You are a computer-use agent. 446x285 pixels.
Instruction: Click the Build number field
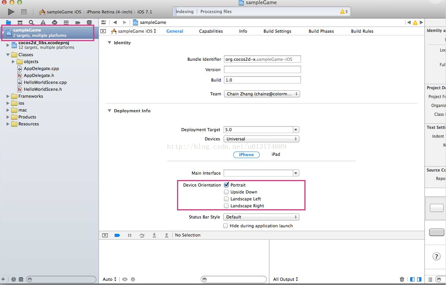click(x=262, y=80)
